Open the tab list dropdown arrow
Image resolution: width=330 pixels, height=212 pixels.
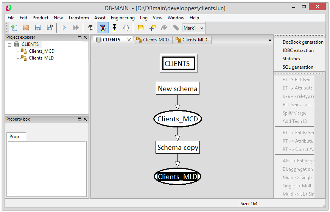point(270,40)
